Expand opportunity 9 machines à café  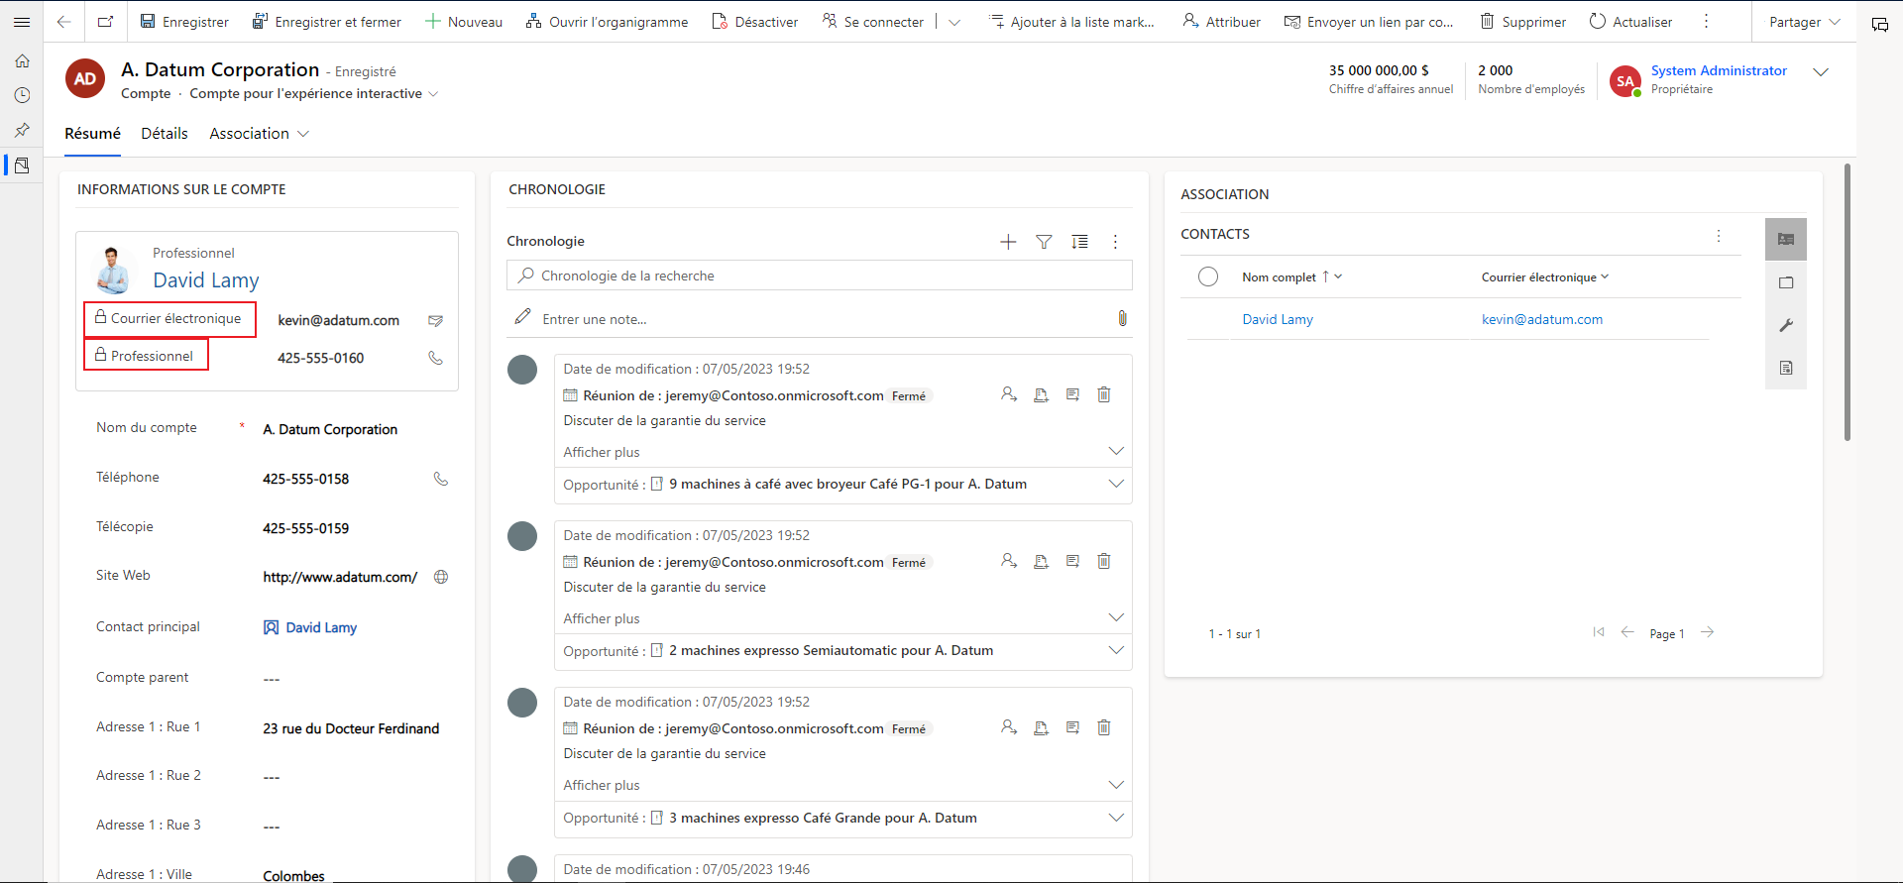point(1116,484)
